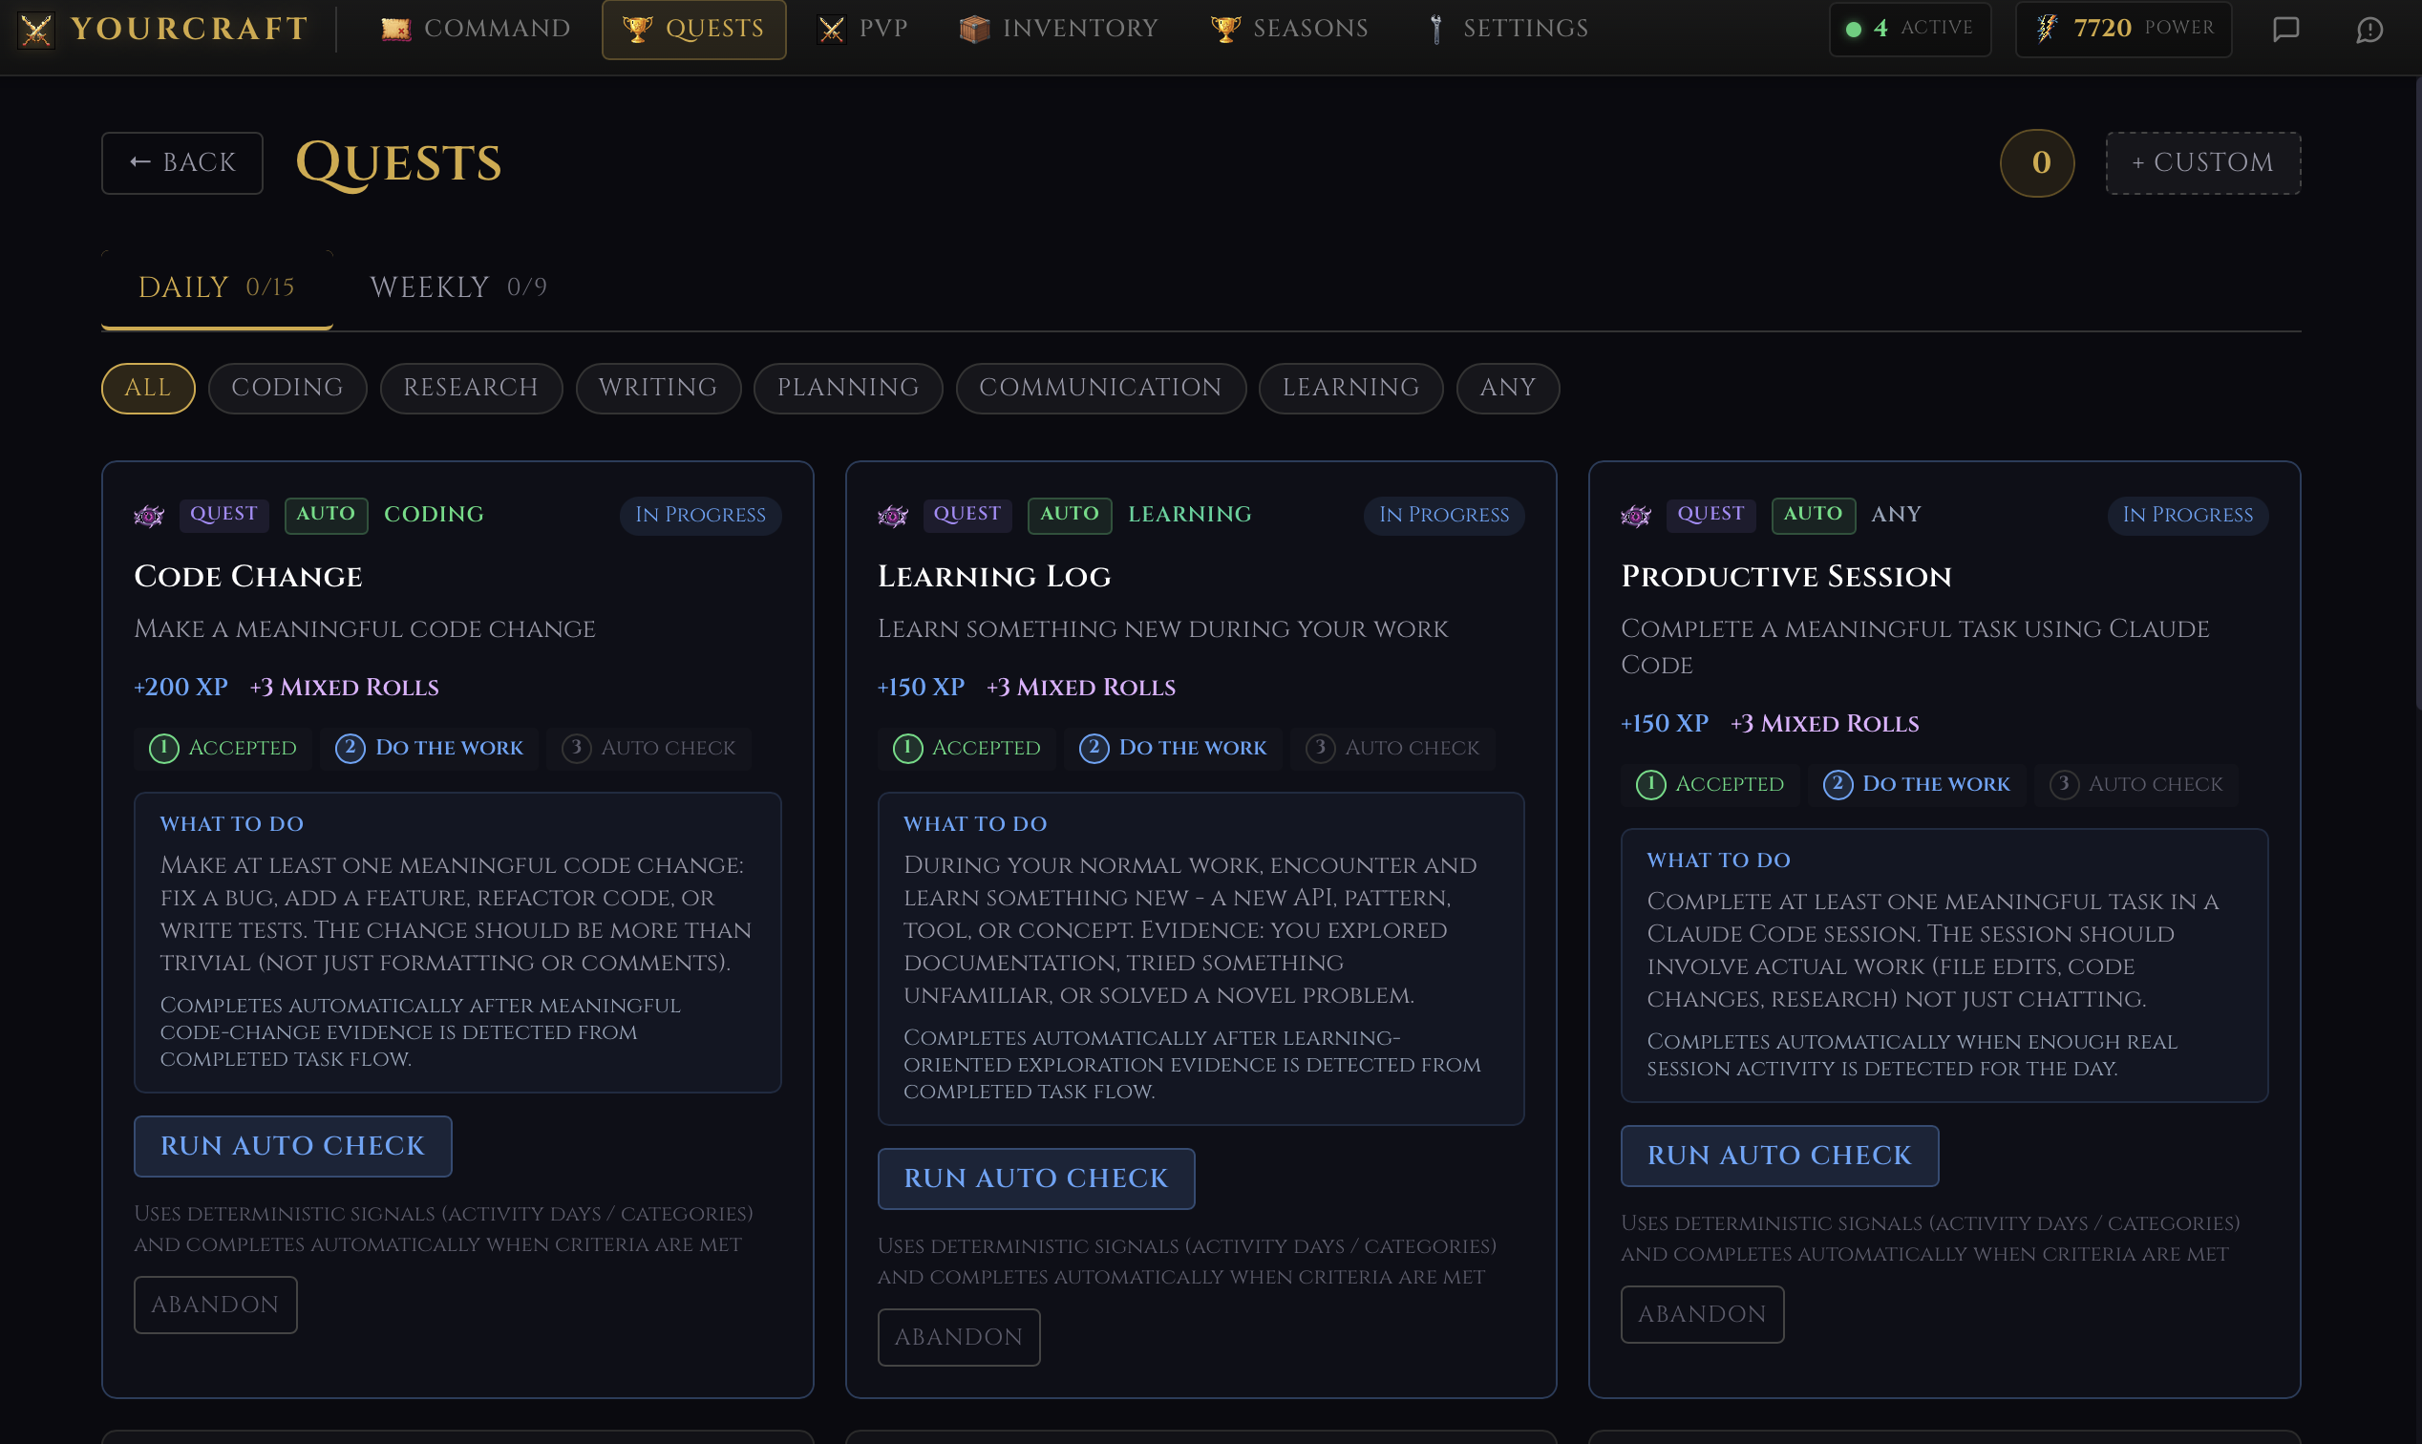Switch to the Weekly quests tab
Screen dimensions: 2422x1444
coord(457,287)
